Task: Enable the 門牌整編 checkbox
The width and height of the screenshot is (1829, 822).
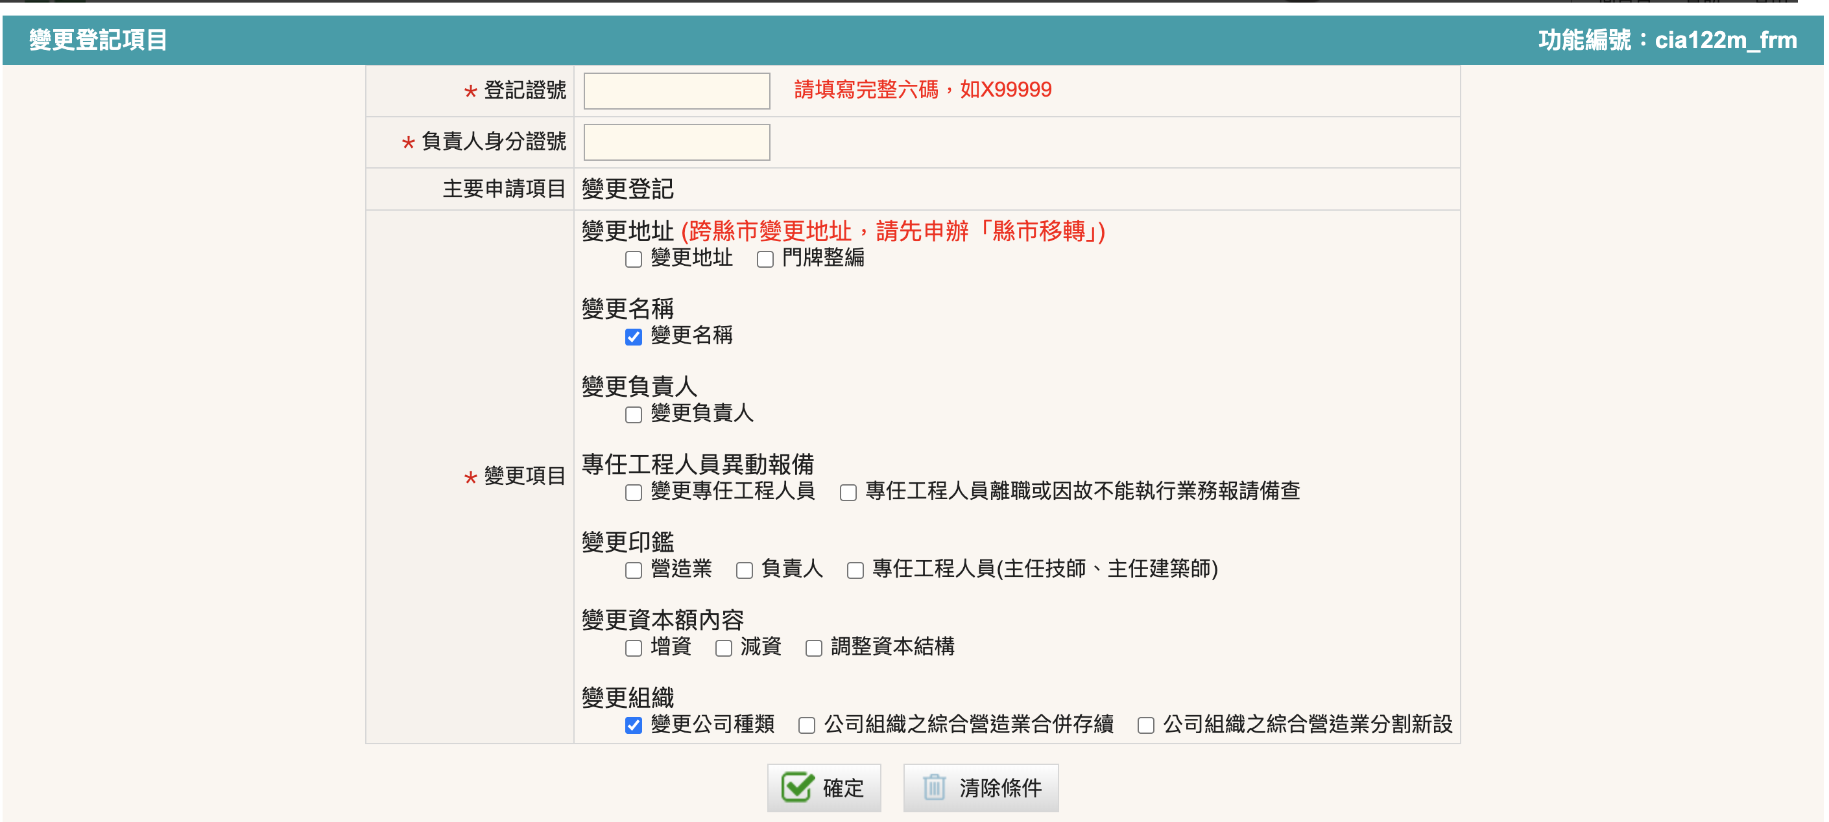Action: [x=765, y=259]
